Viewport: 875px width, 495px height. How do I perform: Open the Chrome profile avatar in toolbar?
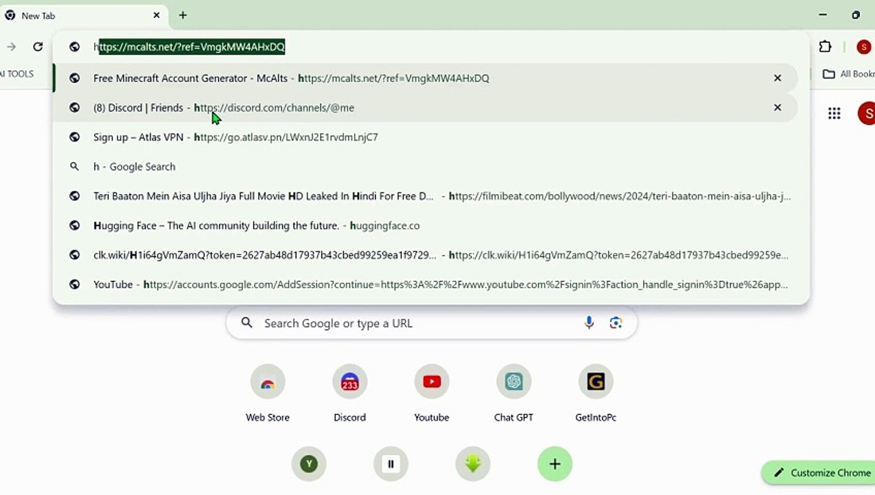(864, 47)
